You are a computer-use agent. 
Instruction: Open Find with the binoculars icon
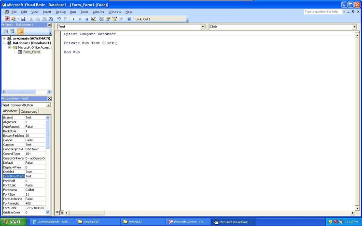pos(51,19)
